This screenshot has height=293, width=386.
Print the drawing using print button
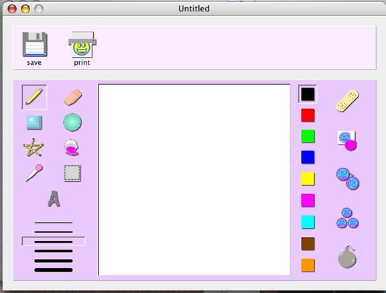point(82,48)
